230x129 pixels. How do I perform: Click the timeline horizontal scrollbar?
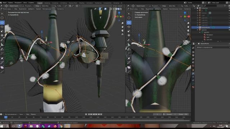[x=95, y=120]
